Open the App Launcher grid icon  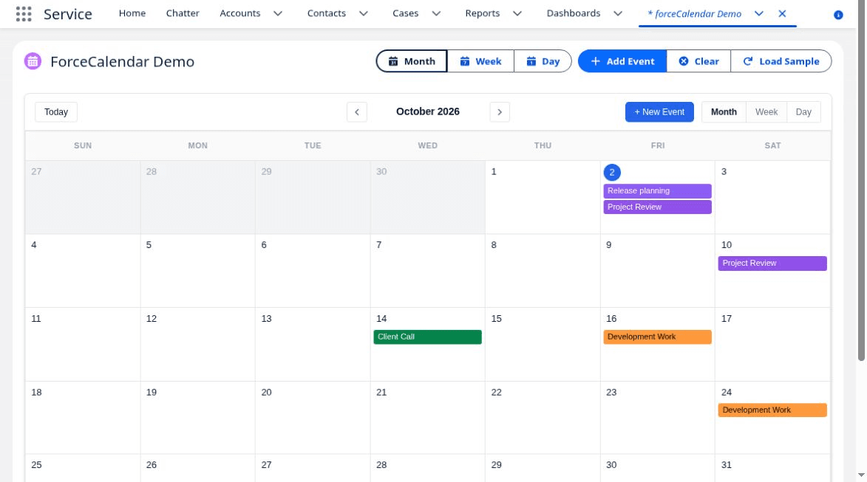[24, 14]
